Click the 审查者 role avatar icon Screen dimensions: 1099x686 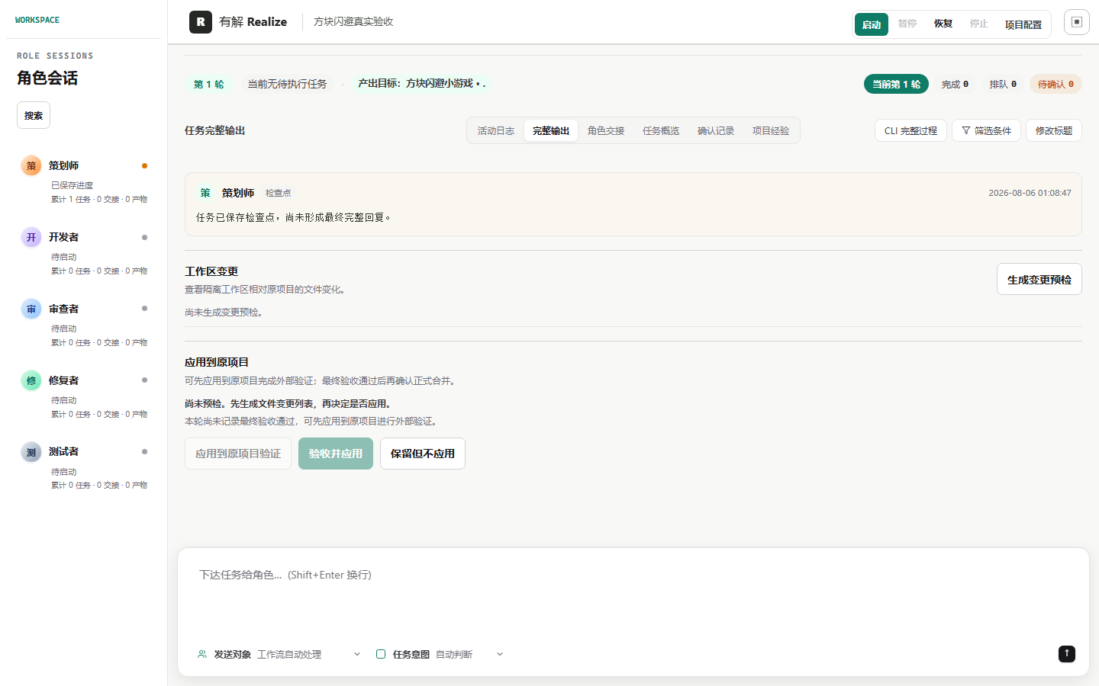(x=31, y=309)
